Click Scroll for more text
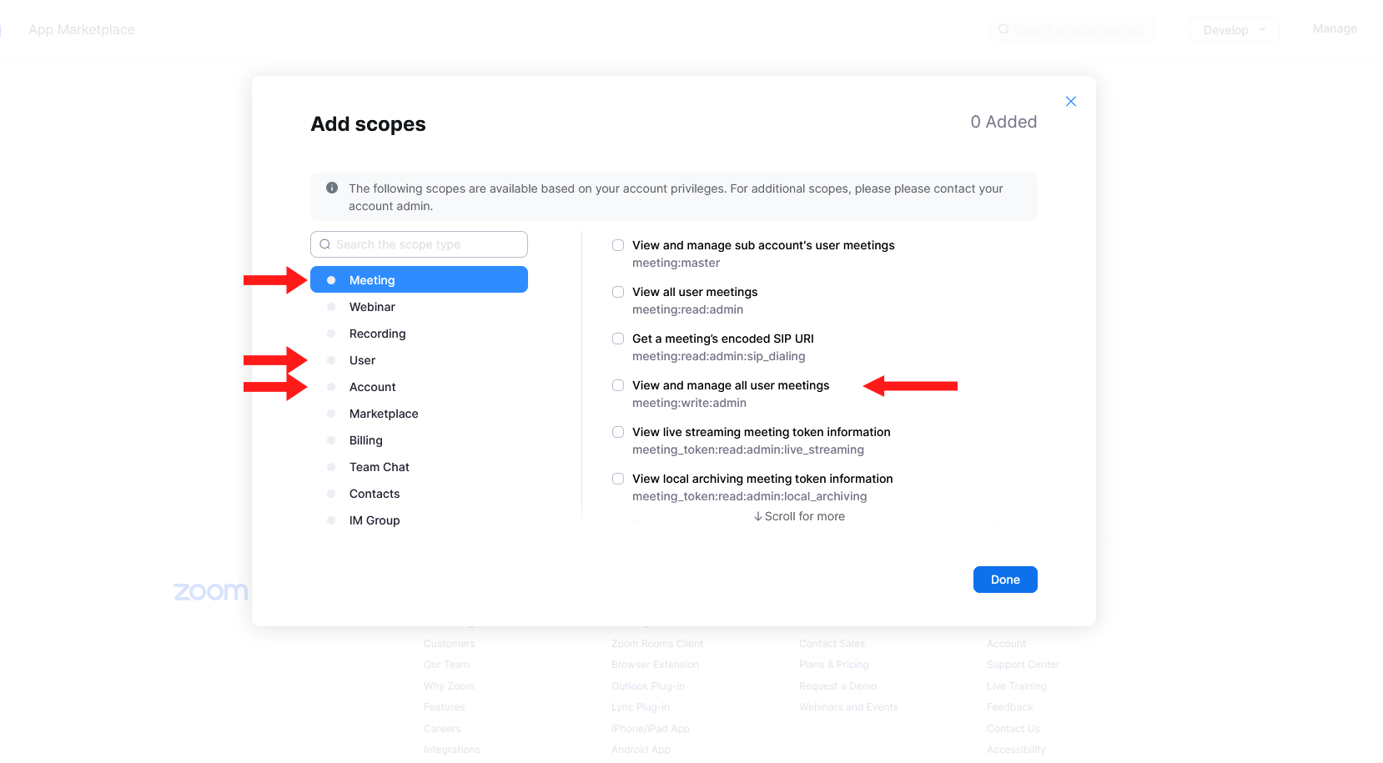 (799, 516)
